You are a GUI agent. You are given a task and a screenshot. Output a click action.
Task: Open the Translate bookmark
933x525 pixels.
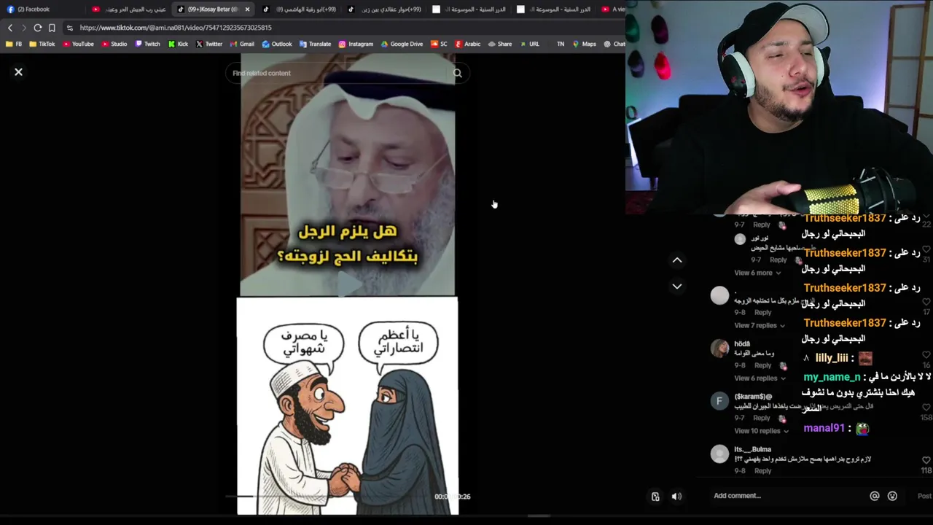315,44
